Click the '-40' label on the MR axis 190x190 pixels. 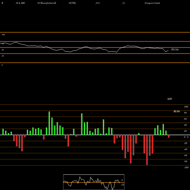point(185,149)
